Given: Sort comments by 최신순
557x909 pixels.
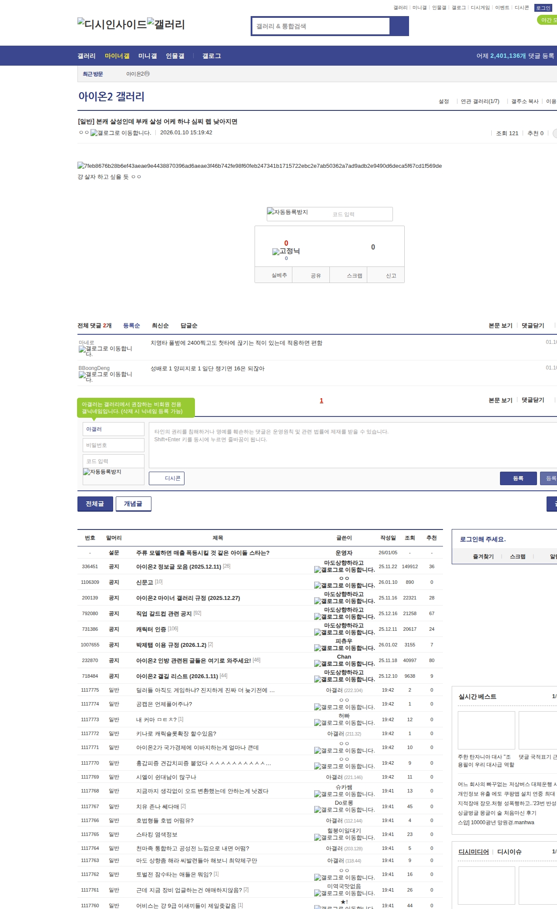Looking at the screenshot, I should 160,326.
